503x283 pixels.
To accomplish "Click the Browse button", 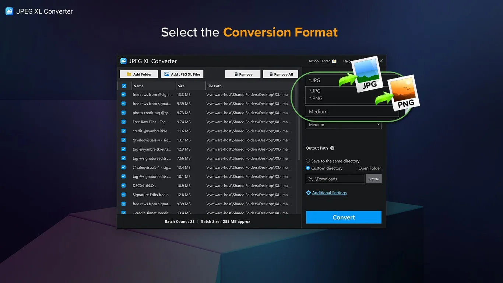I will (x=374, y=179).
